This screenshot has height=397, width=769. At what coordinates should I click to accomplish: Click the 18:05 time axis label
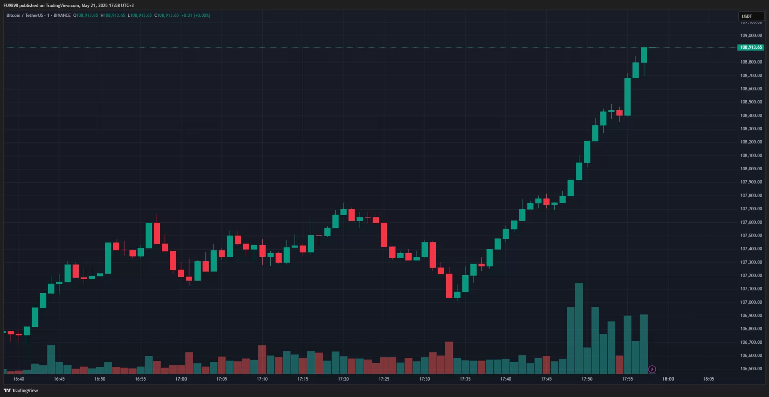(x=709, y=379)
